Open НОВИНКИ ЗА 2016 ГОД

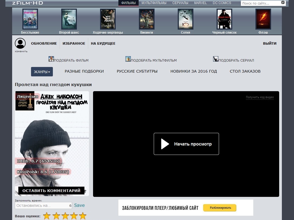point(193,71)
